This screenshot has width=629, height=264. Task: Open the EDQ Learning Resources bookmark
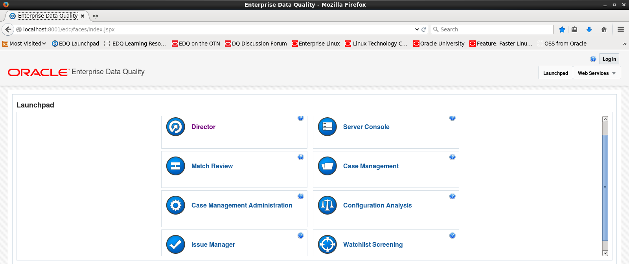coord(135,44)
